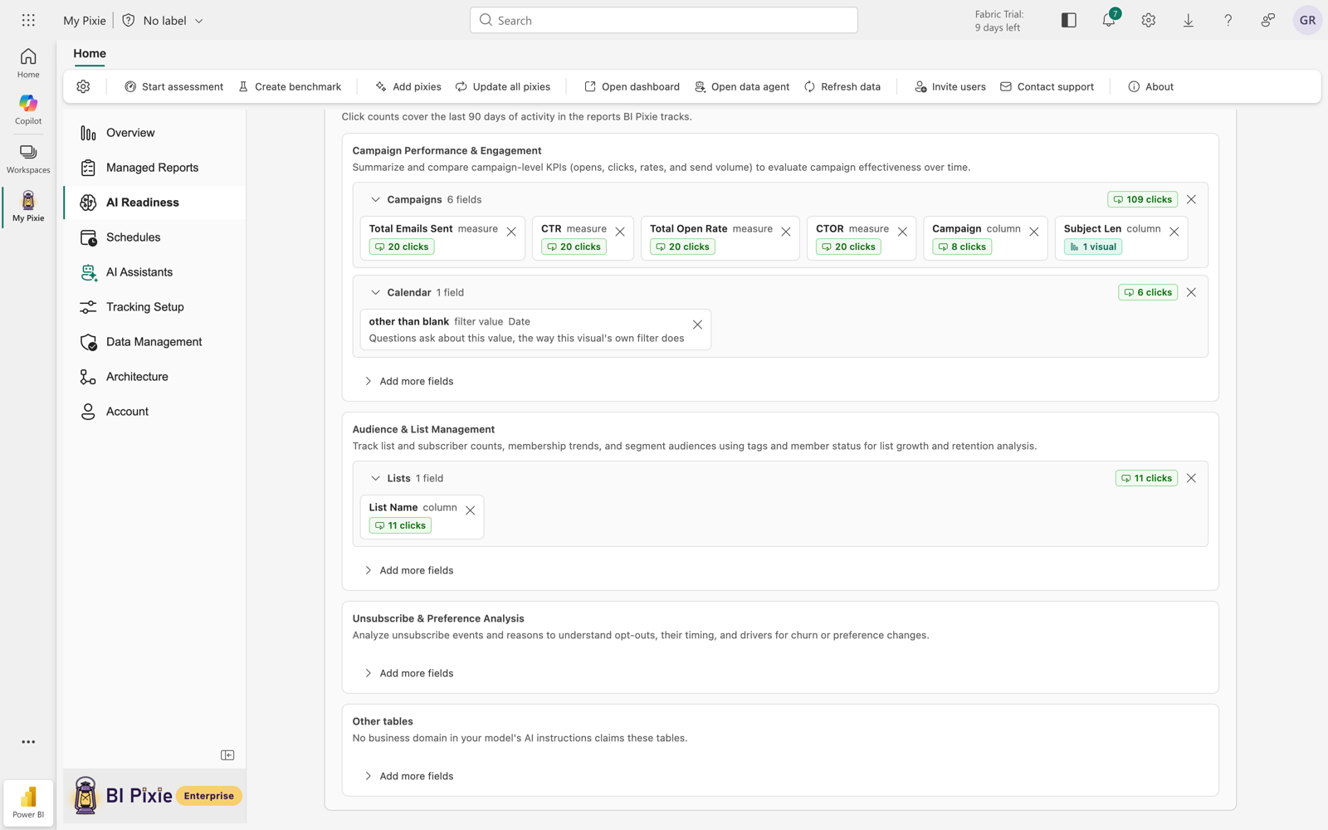
Task: Toggle the panel layout icon in header
Action: point(1069,20)
